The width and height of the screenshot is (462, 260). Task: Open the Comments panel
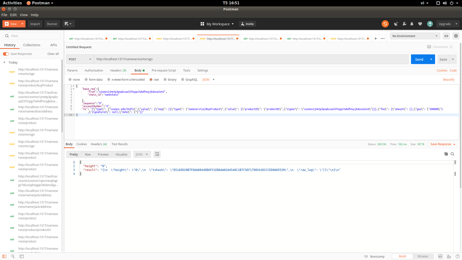440,47
